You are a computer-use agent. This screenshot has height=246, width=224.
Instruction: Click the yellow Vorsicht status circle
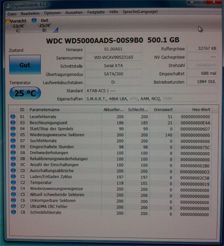coord(8,21)
